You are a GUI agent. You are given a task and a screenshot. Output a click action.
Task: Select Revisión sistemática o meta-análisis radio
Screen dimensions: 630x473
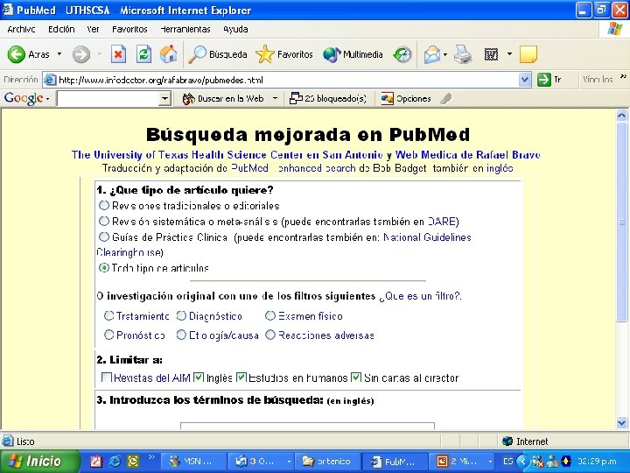click(104, 222)
